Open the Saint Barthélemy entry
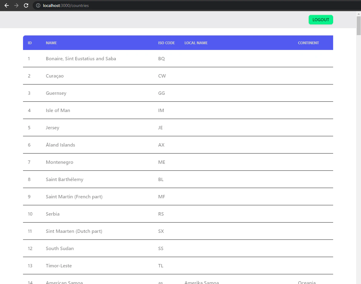This screenshot has width=361, height=284. 121,179
